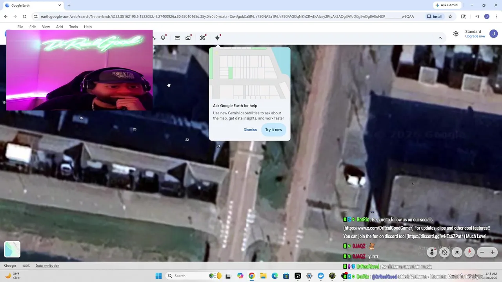
Task: Click the address bar URL
Action: [x=227, y=16]
